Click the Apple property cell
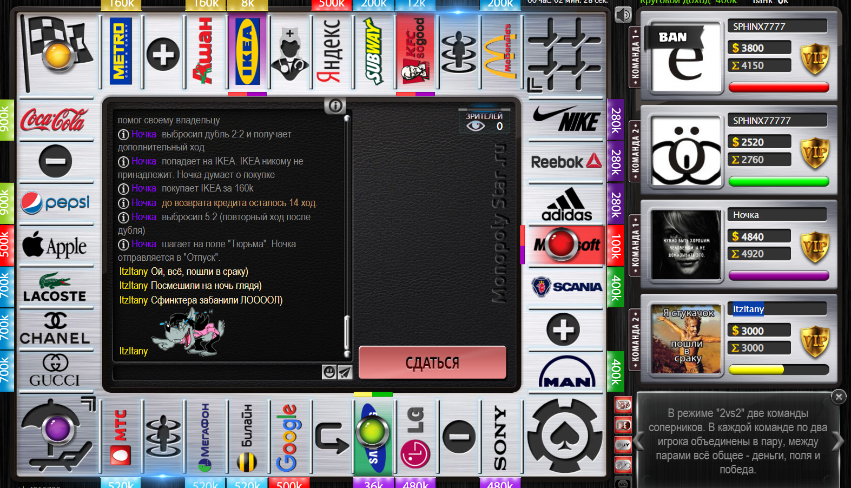 [x=55, y=246]
